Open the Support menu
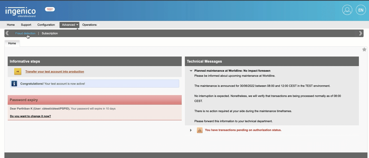 (26, 25)
